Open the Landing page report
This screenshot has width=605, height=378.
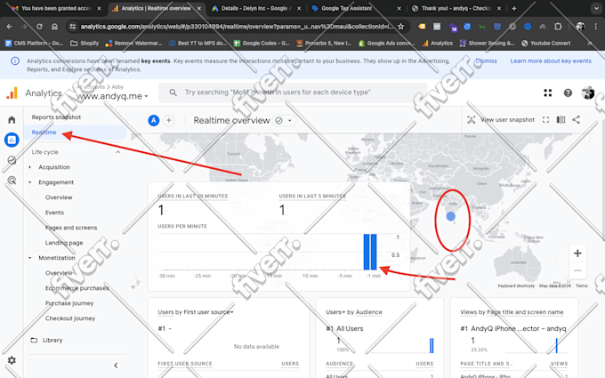tap(64, 243)
